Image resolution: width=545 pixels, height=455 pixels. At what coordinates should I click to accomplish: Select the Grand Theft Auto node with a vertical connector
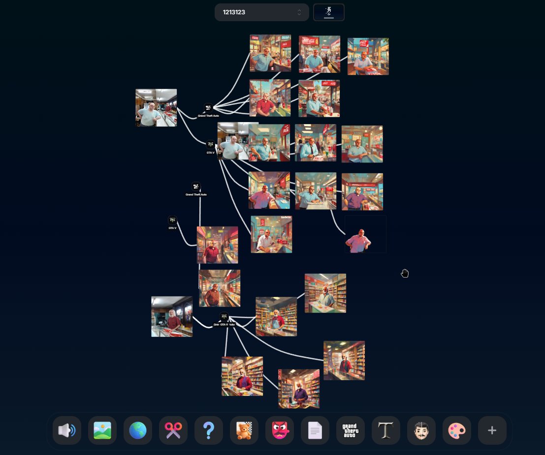[x=196, y=186]
